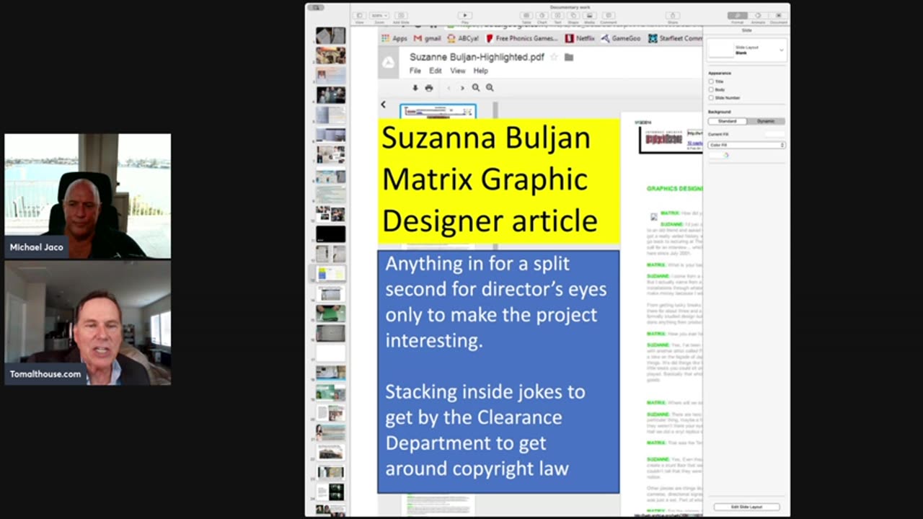Select the green slide thumbnail in navigator
923x519 pixels.
[330, 314]
